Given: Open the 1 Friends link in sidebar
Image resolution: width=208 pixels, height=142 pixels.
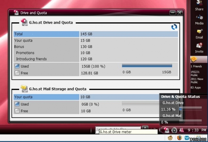Looking at the screenshot, I should 196,66.
